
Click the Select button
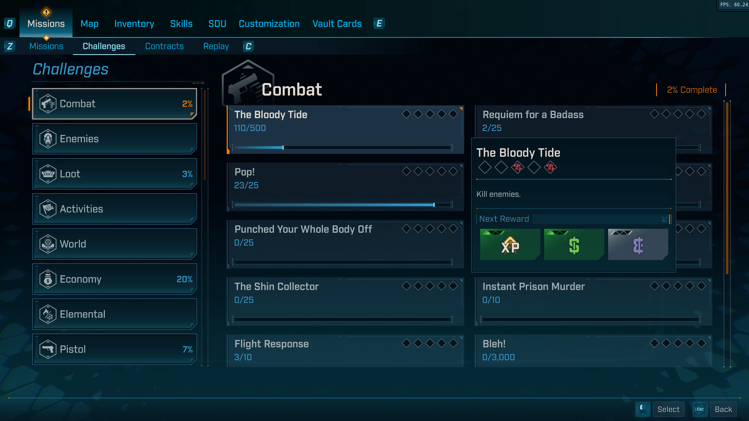pos(668,409)
